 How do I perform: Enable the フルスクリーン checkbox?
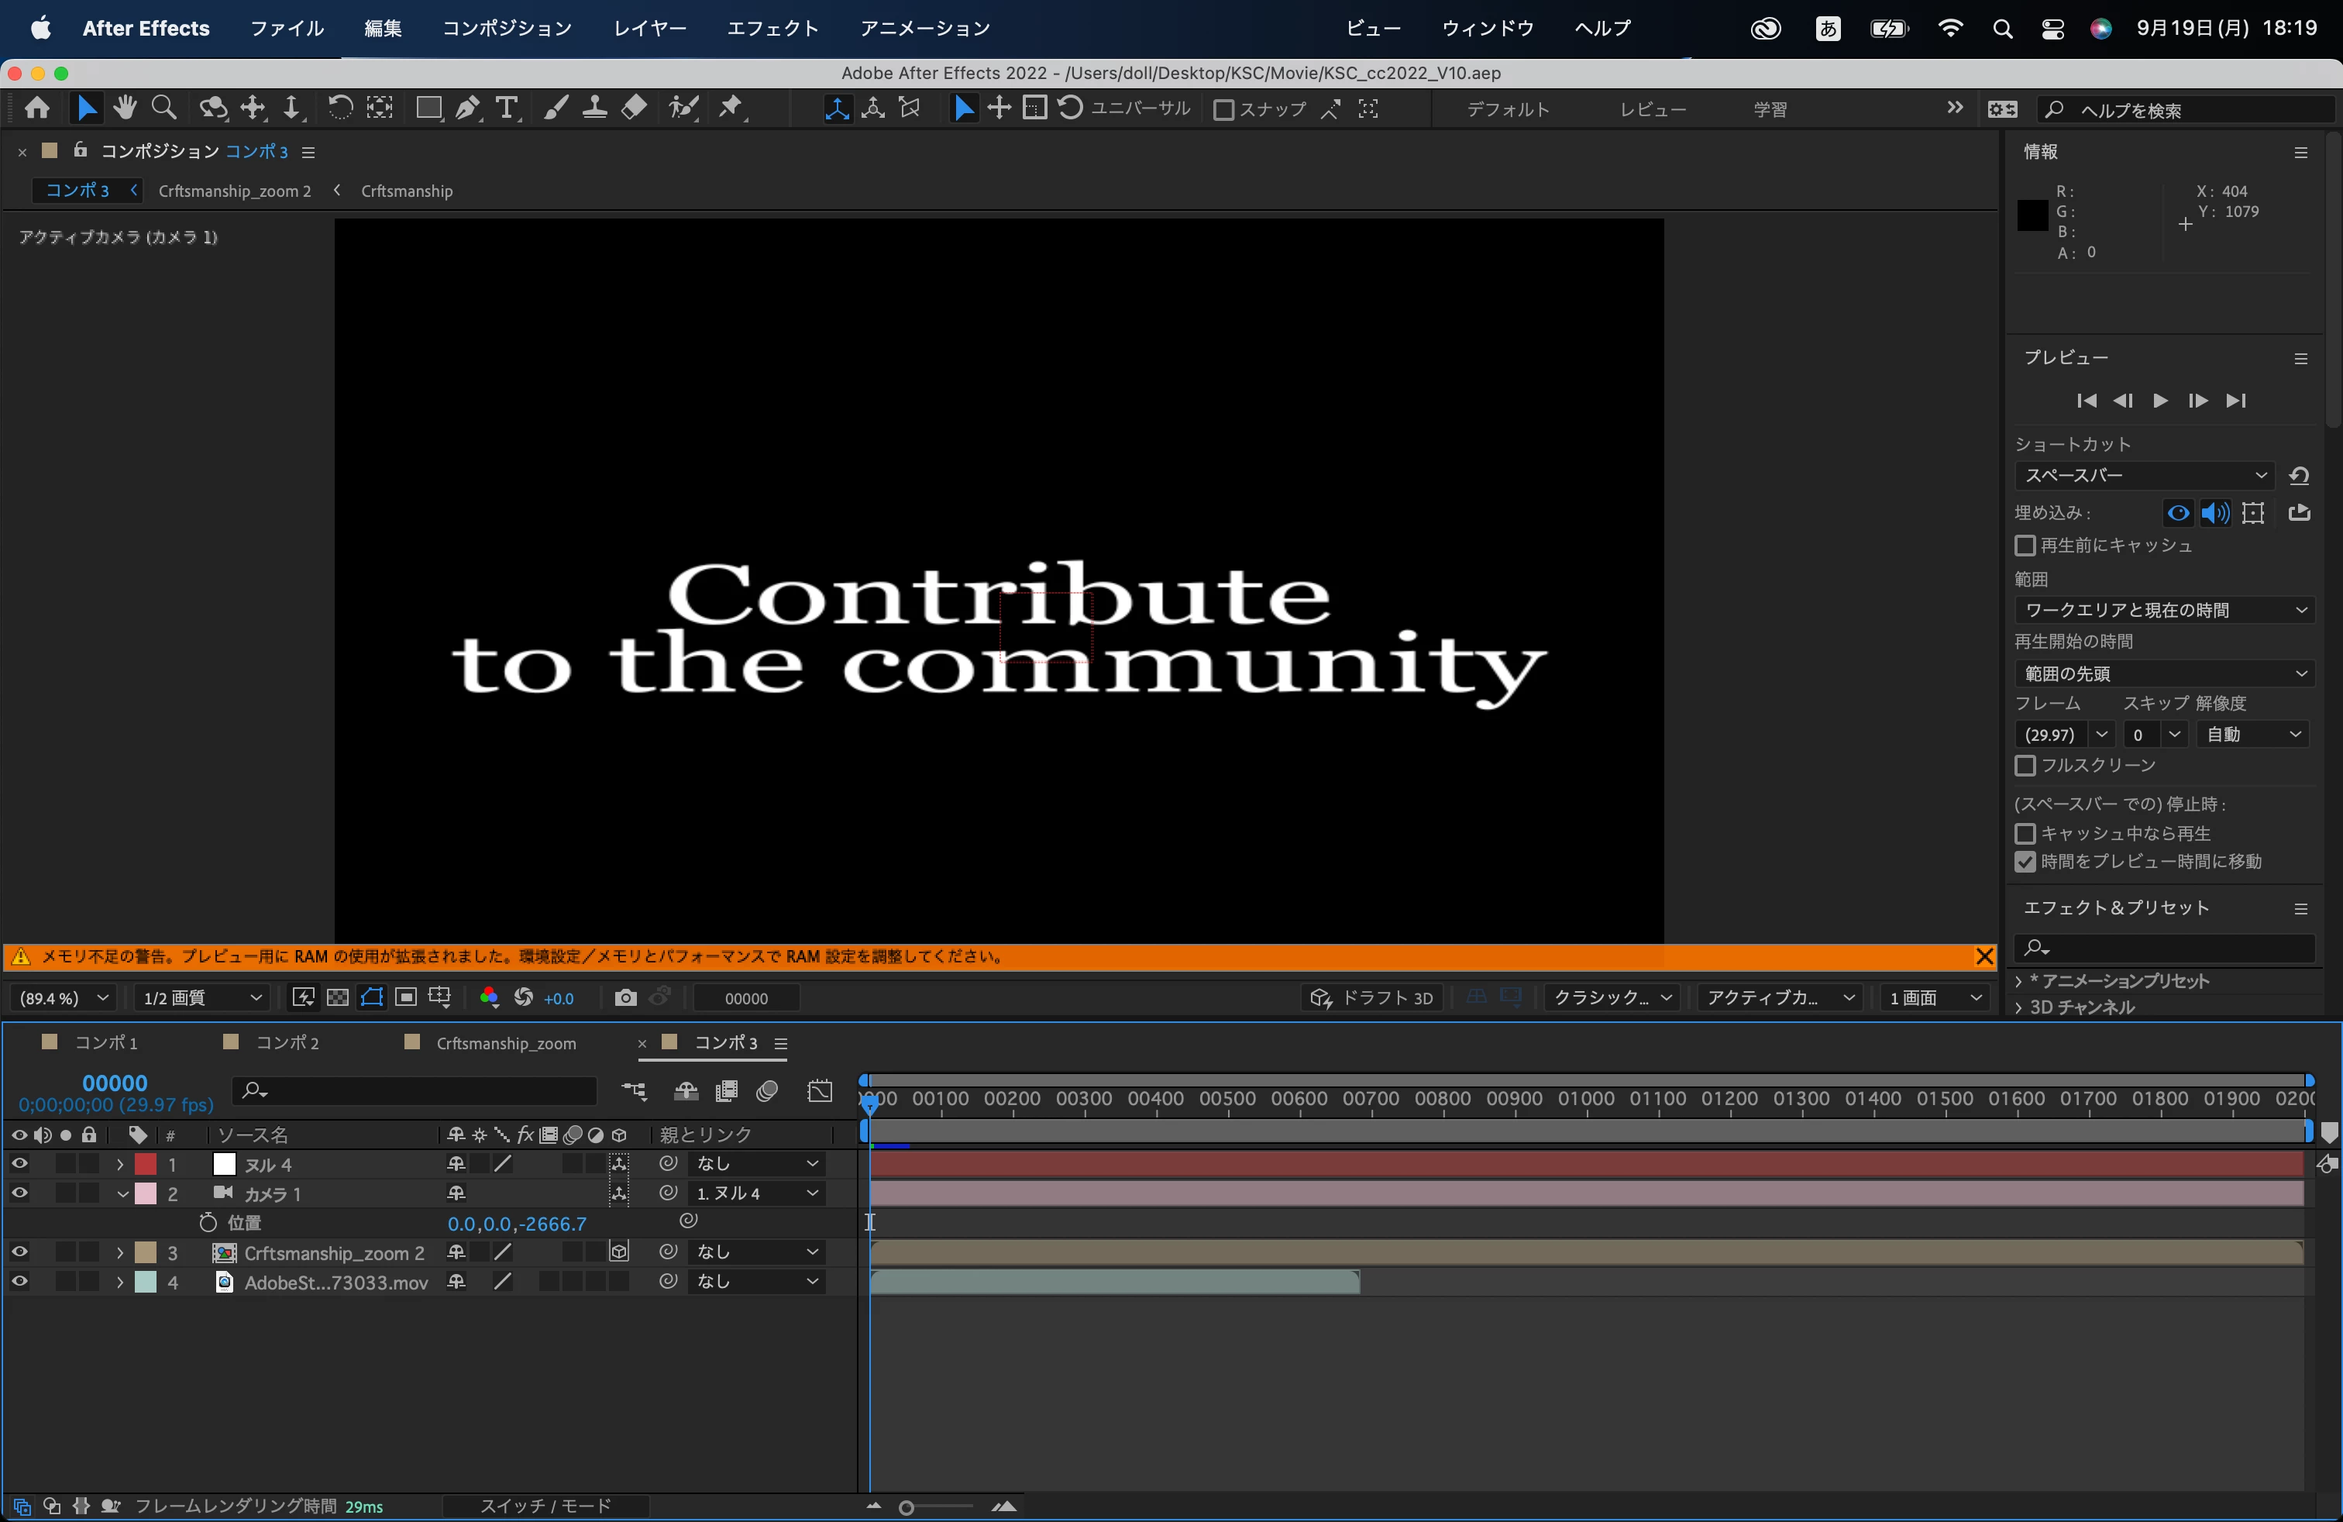(x=2025, y=766)
